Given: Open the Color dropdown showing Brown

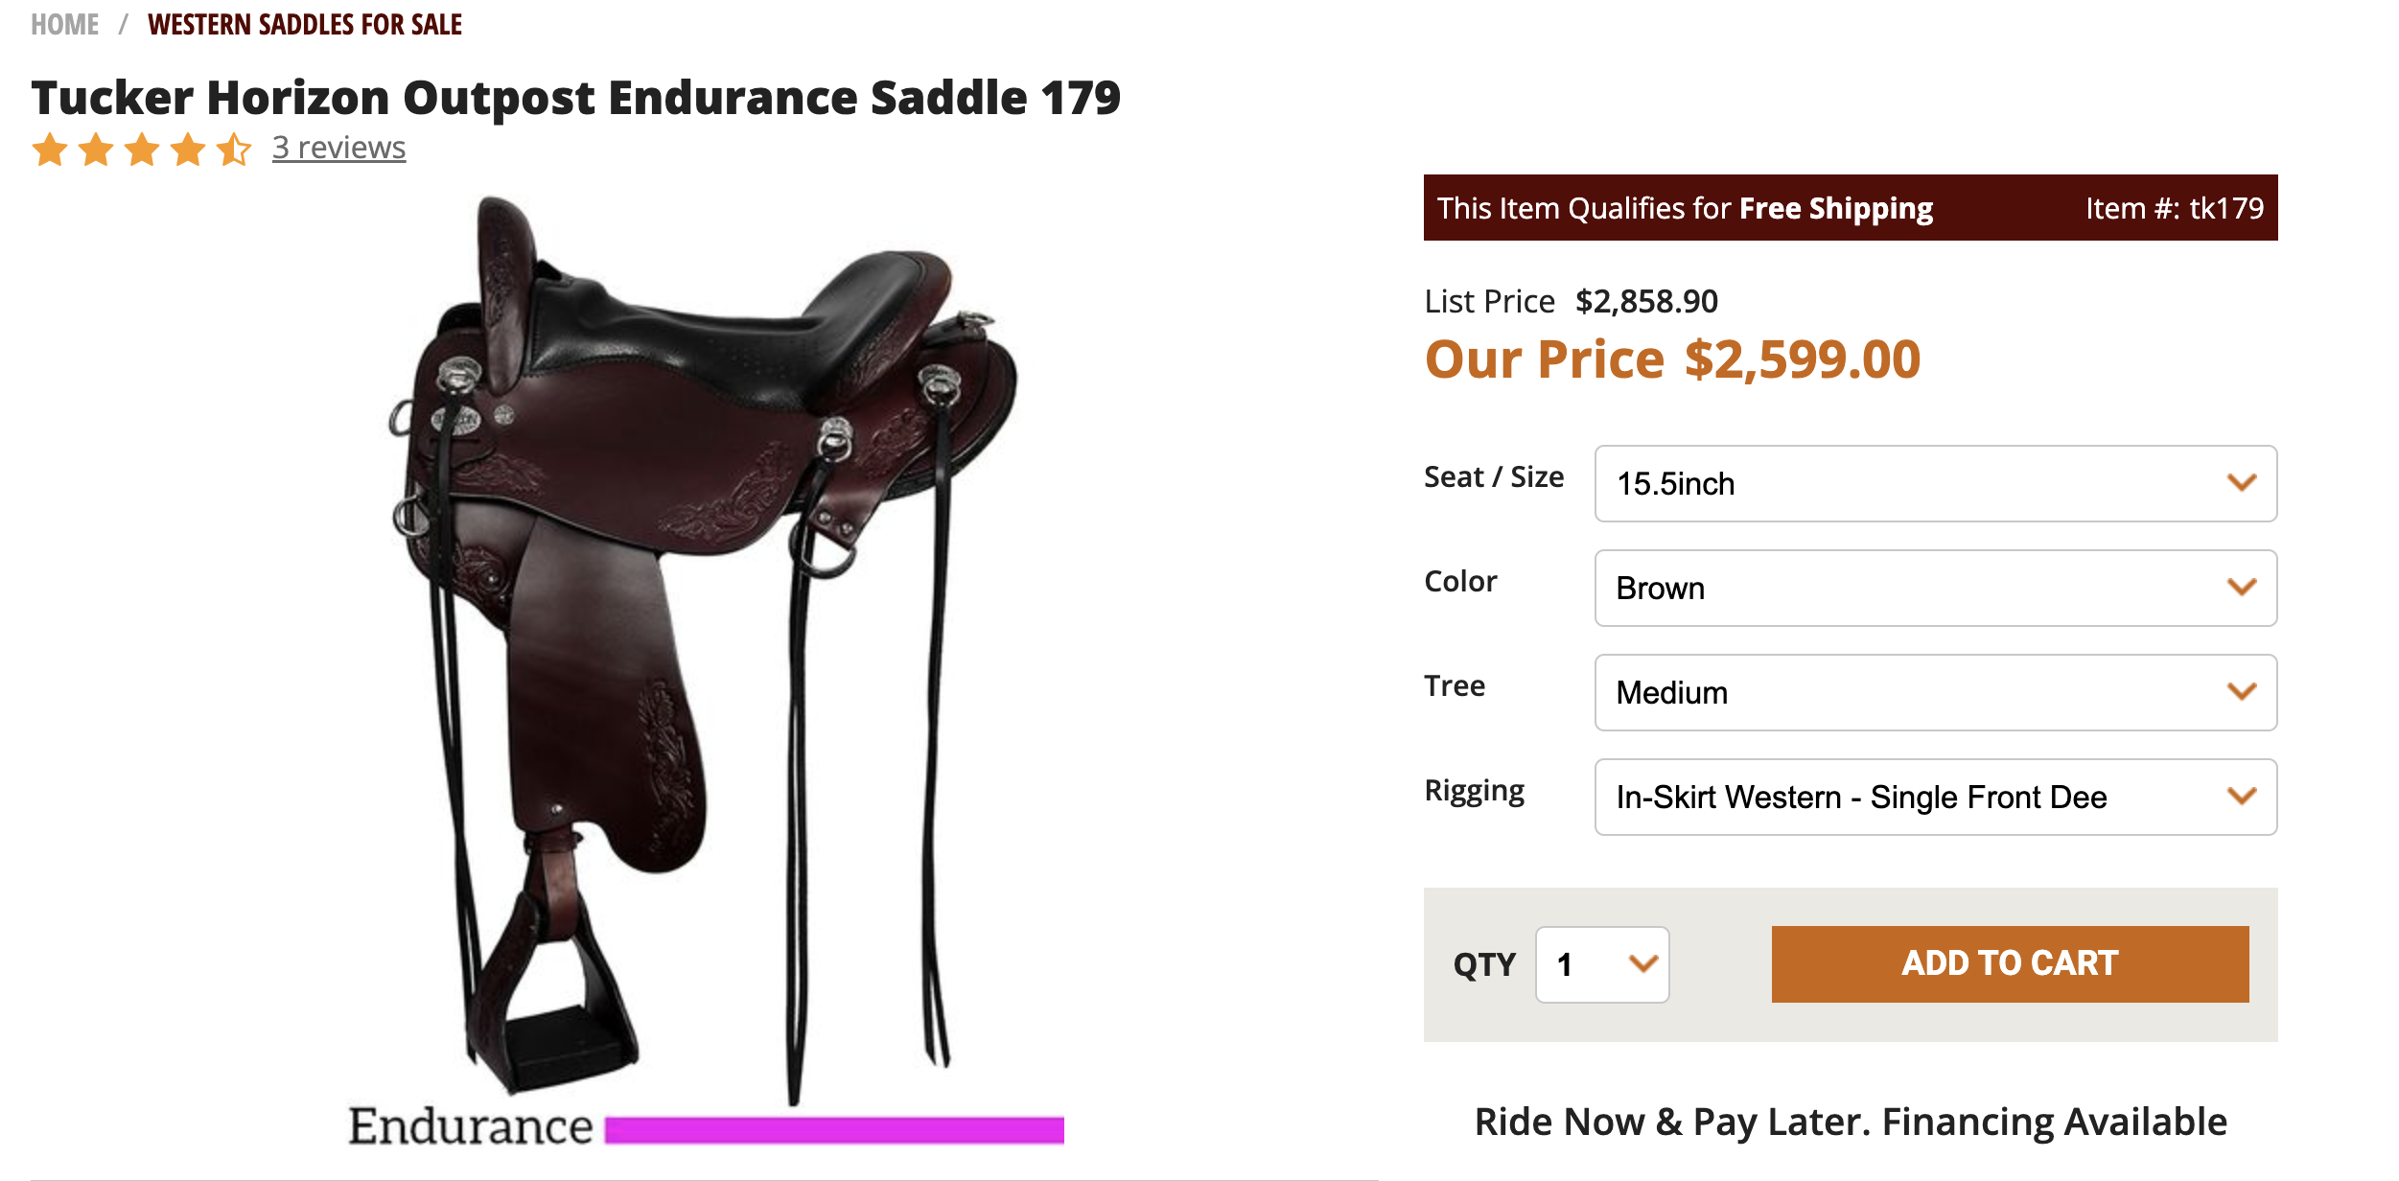Looking at the screenshot, I should pos(1935,588).
